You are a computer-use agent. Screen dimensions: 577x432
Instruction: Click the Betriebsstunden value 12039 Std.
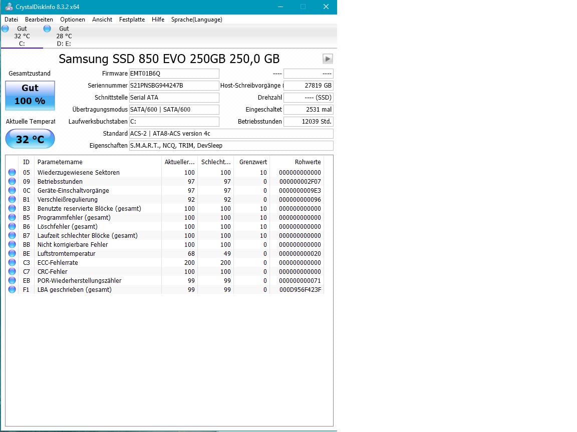(x=309, y=121)
